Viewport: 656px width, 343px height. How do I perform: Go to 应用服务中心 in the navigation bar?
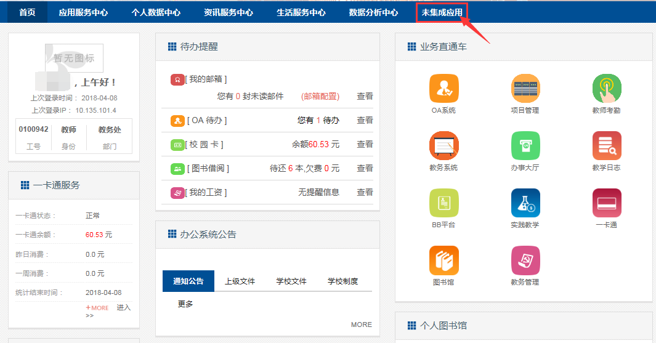pos(83,12)
